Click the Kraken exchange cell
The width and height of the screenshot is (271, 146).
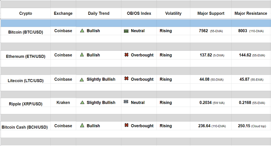63,103
